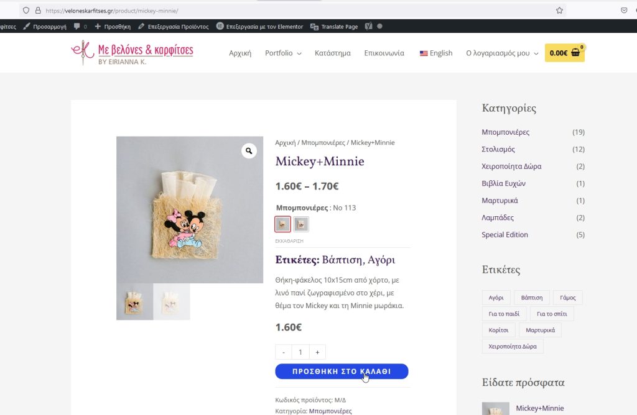Decrease quantity with the minus button
The height and width of the screenshot is (415, 637).
(284, 352)
